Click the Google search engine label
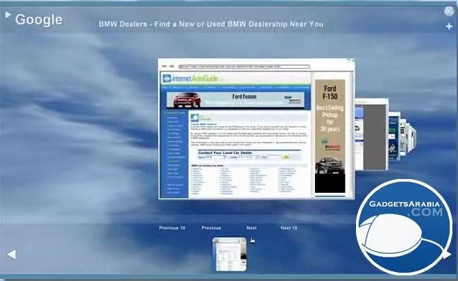 coord(39,20)
